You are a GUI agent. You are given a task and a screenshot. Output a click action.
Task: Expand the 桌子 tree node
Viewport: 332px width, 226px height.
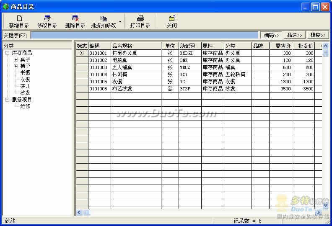tap(16, 59)
